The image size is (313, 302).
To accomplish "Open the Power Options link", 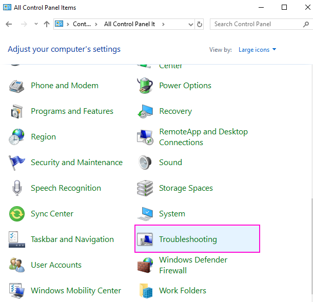I will click(185, 86).
